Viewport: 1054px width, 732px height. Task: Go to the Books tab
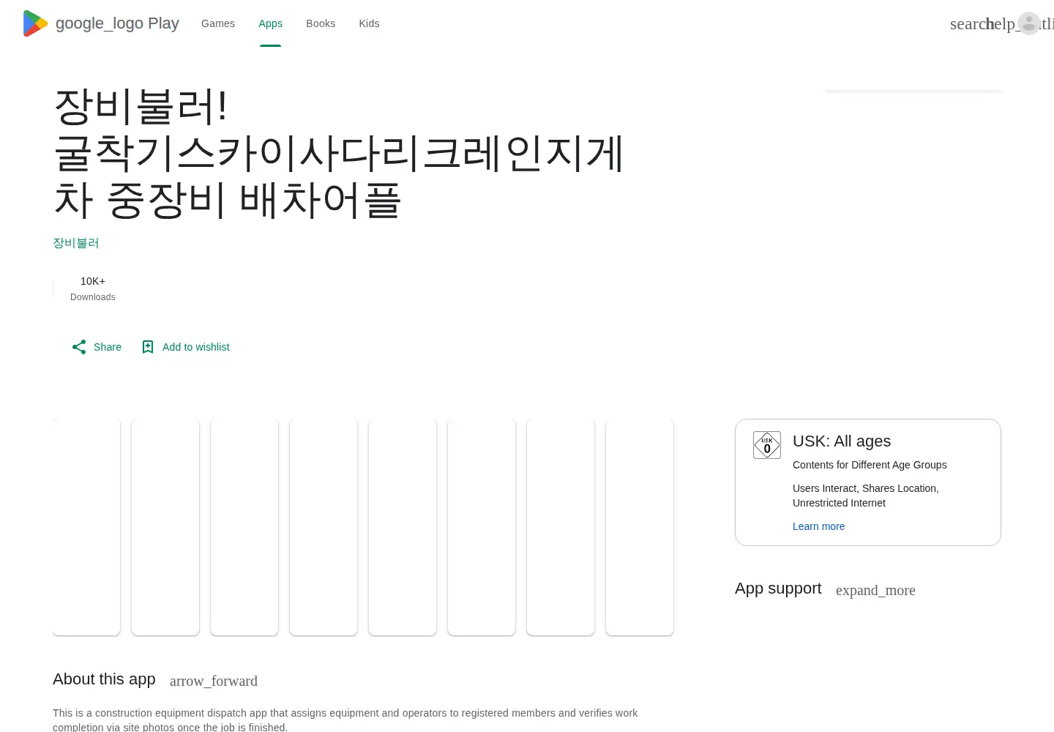(321, 23)
